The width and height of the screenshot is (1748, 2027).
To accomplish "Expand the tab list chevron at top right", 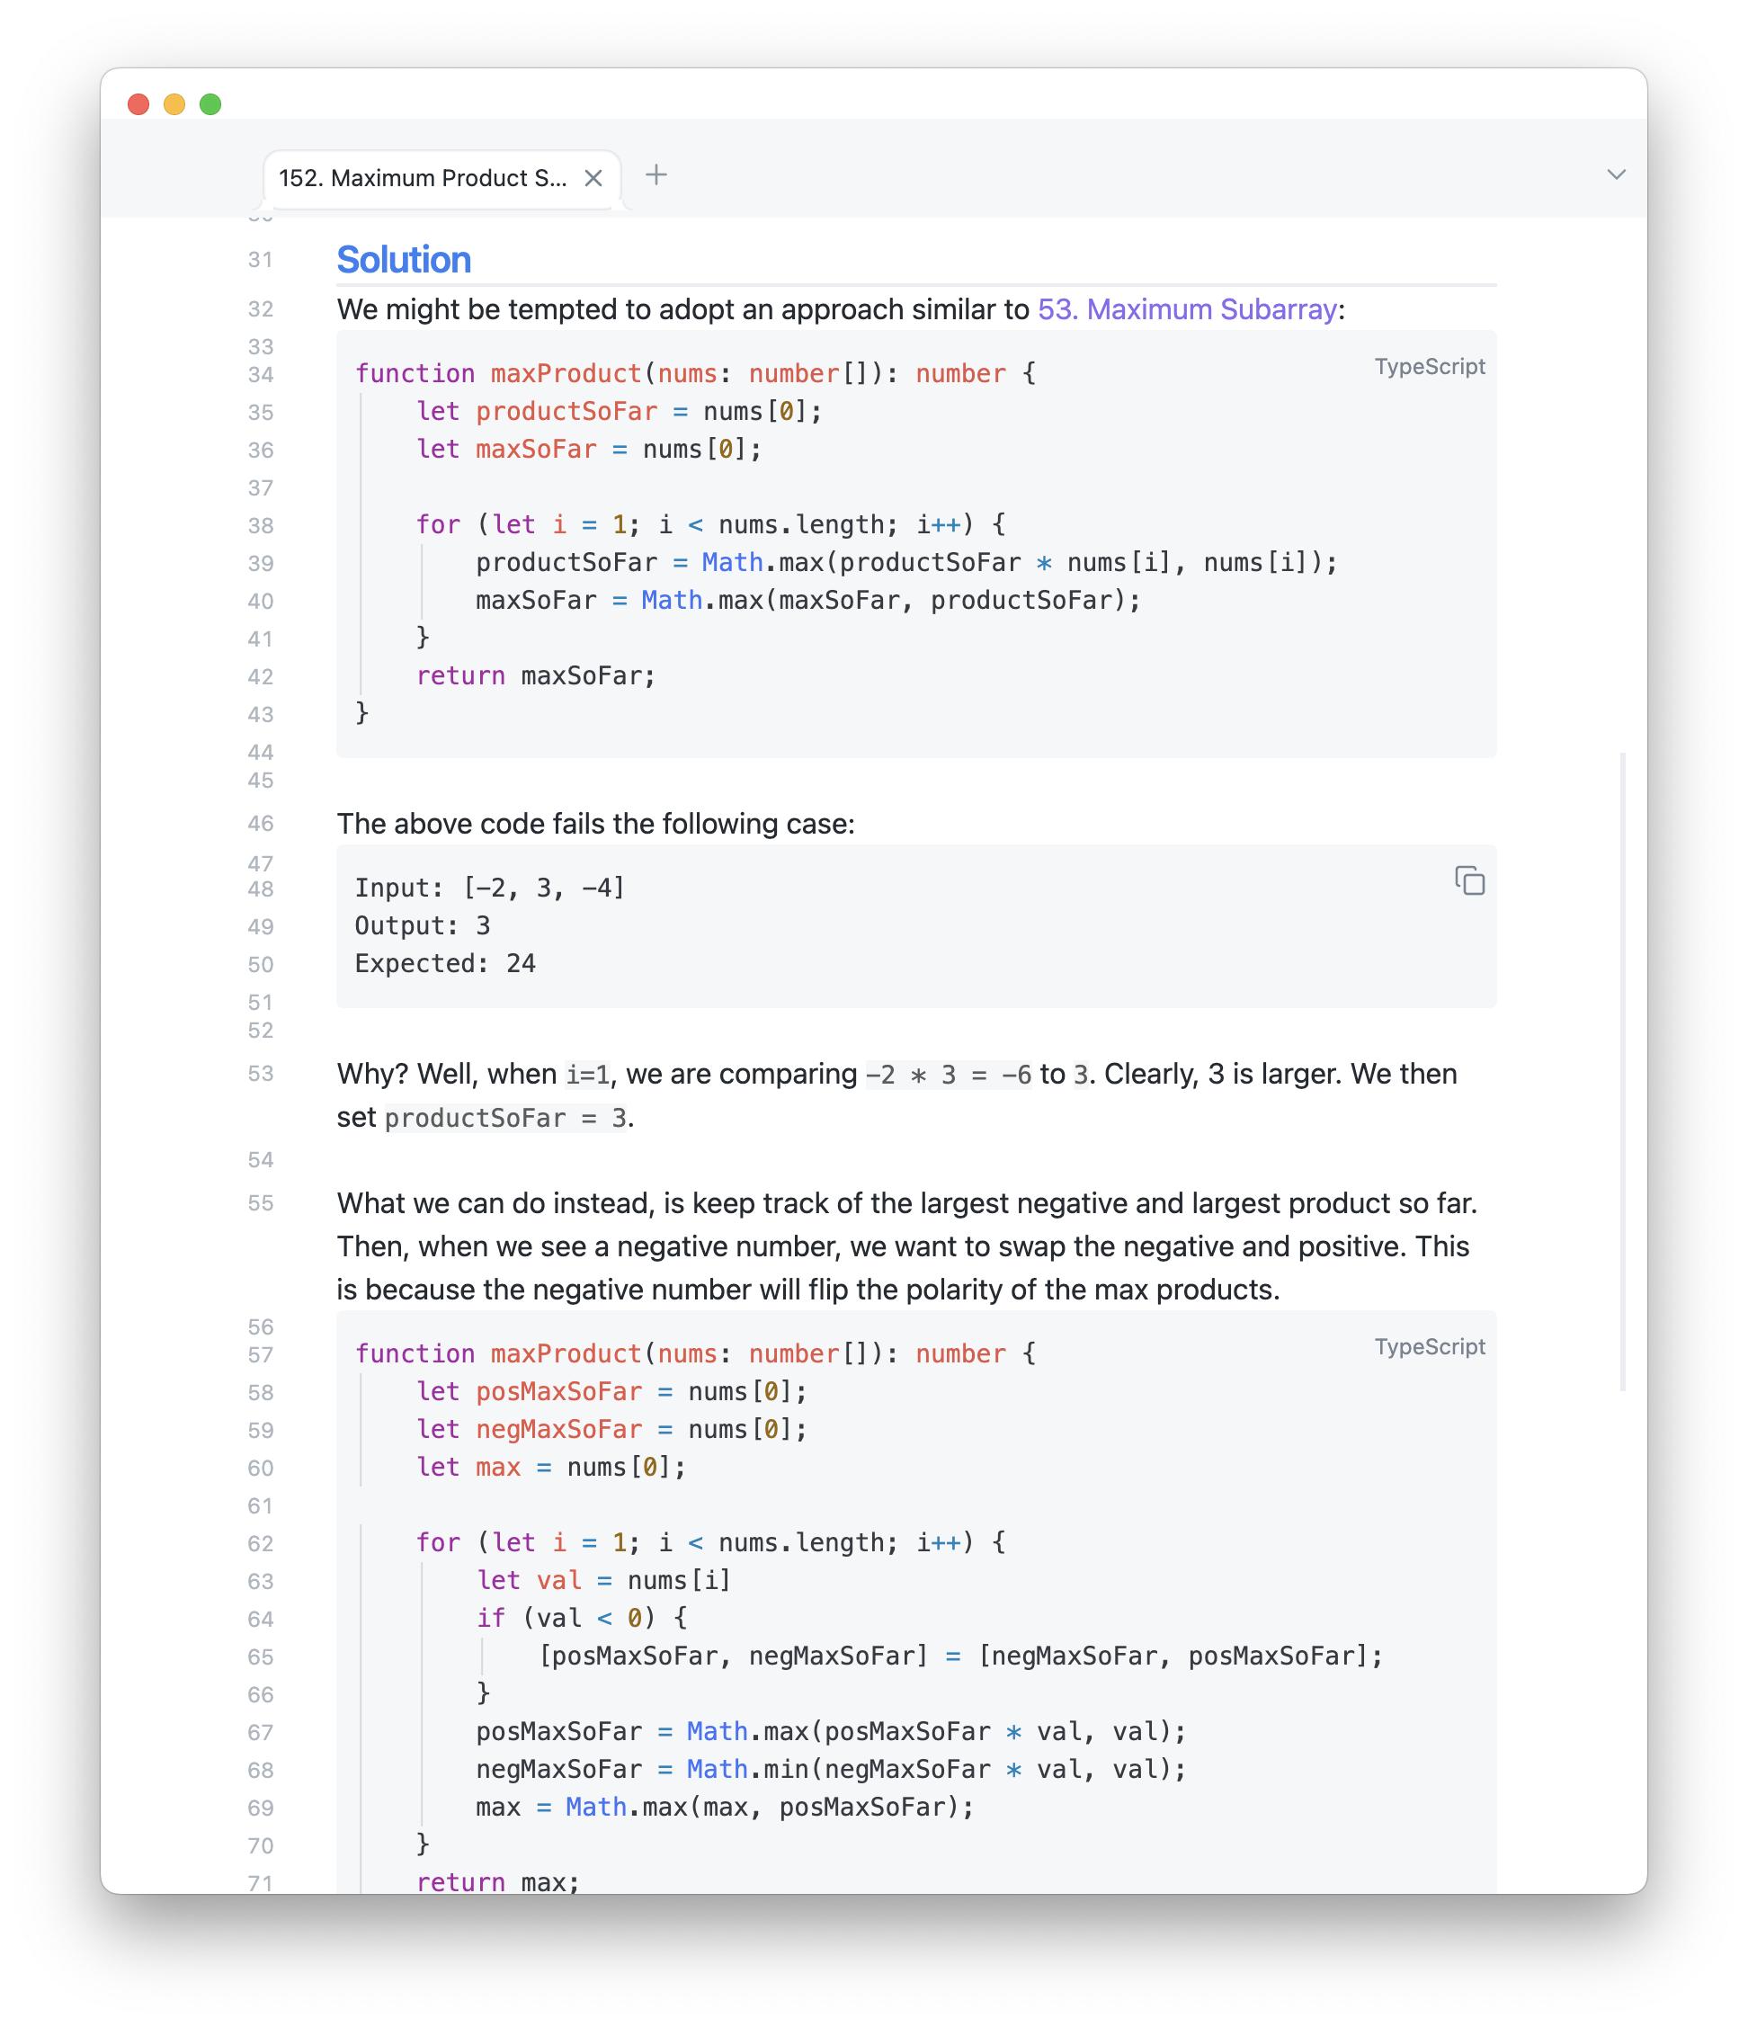I will tap(1616, 175).
